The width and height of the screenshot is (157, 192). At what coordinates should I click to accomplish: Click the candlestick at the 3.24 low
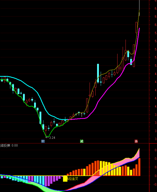pyautogui.click(x=43, y=127)
